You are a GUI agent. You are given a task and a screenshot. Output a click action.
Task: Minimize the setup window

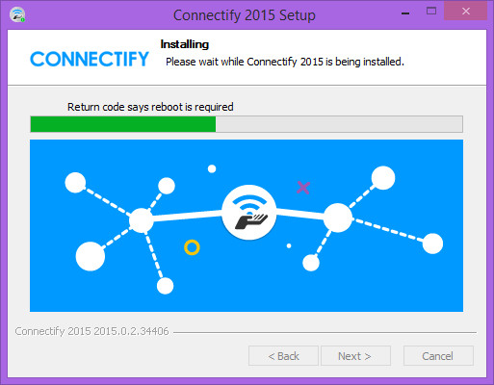click(x=405, y=13)
